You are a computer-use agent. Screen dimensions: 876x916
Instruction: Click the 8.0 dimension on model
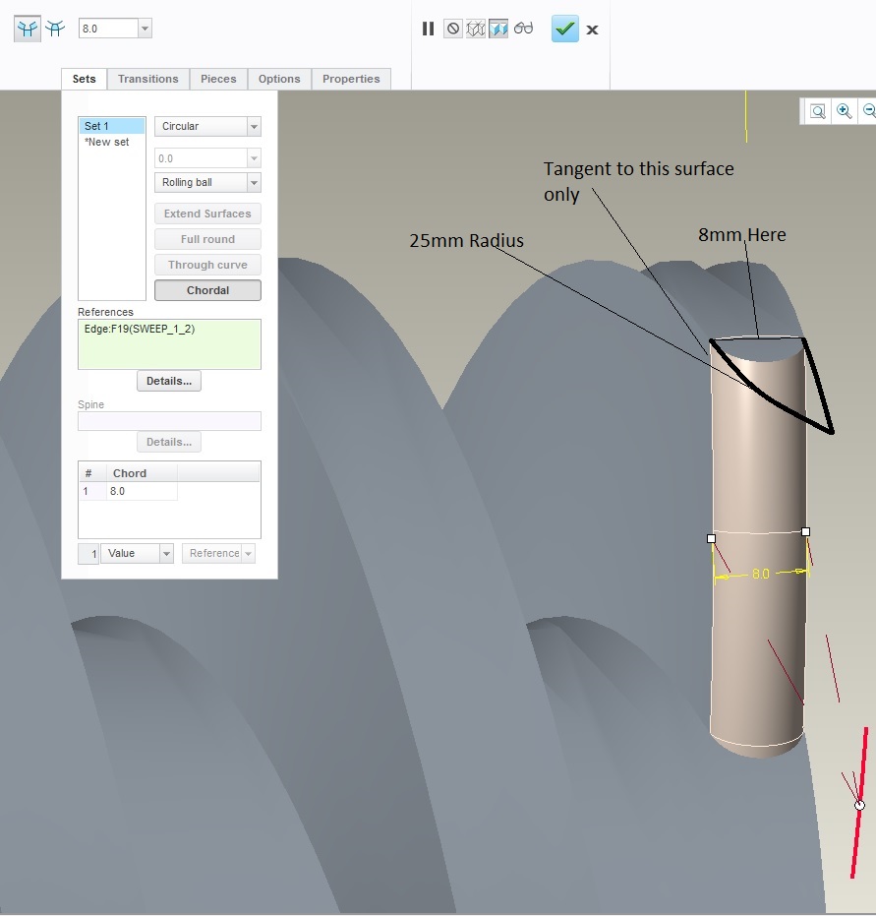760,574
